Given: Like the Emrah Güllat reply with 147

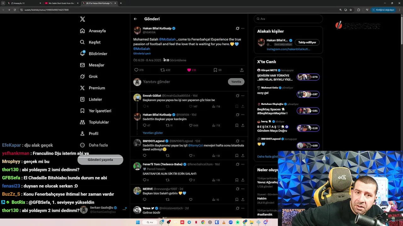Looking at the screenshot, I should pos(190,106).
